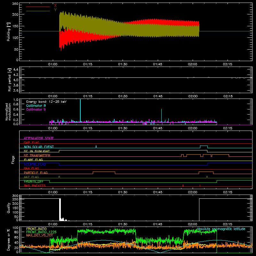256x256 pixels.
Task: Click the green FRONT_RATIO_1225 legend text
Action: 41,232
